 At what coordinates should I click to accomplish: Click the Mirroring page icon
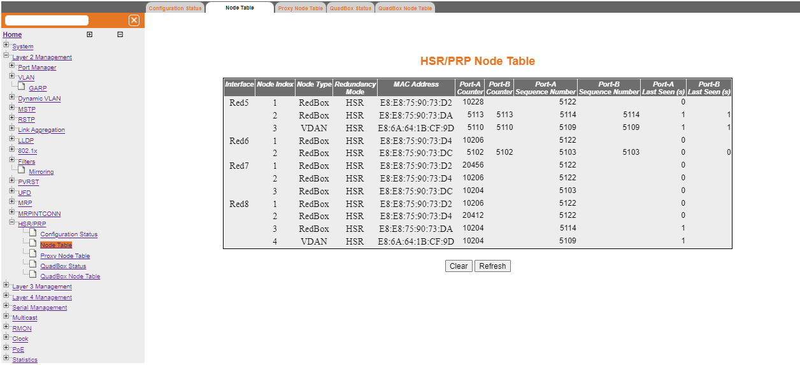22,171
